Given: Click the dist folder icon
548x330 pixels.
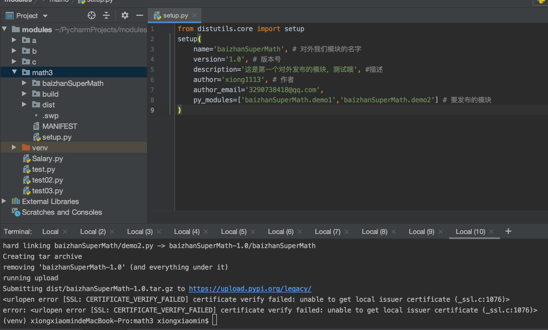Looking at the screenshot, I should point(36,104).
